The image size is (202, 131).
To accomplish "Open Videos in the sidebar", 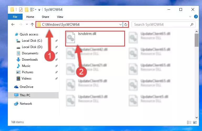I will pyautogui.click(x=27, y=78).
